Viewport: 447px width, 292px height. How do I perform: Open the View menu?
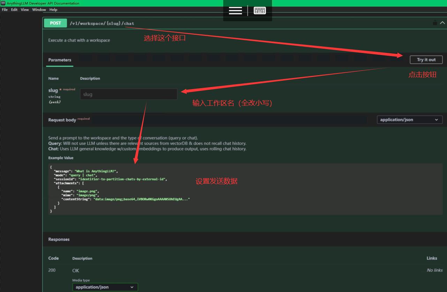(x=25, y=10)
